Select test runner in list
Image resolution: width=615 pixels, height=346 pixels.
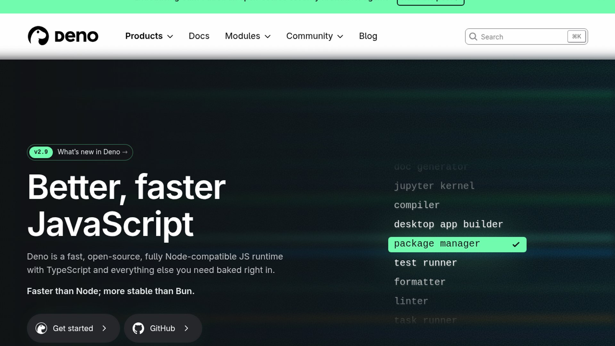pyautogui.click(x=425, y=263)
